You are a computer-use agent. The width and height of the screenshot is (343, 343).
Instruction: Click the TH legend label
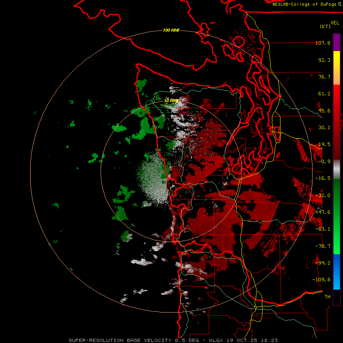[x=327, y=297]
